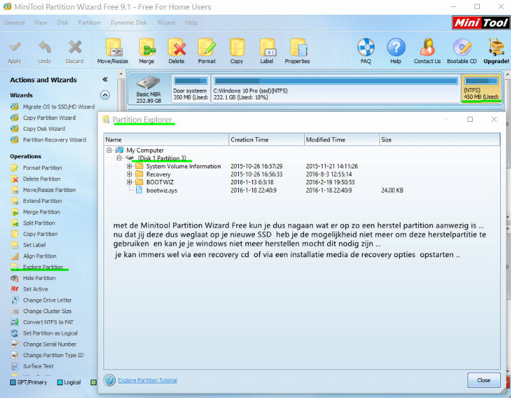
Task: Open Properties from the toolbar
Action: pos(298,47)
